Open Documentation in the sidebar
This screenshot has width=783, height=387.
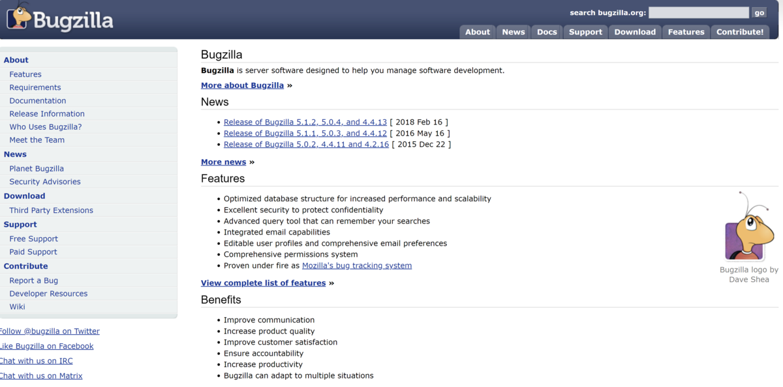tap(38, 100)
